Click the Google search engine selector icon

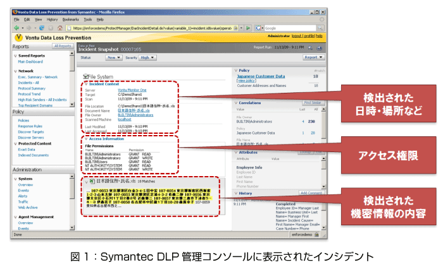258,28
